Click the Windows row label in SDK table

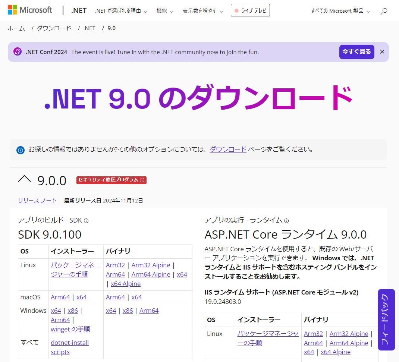(x=33, y=311)
